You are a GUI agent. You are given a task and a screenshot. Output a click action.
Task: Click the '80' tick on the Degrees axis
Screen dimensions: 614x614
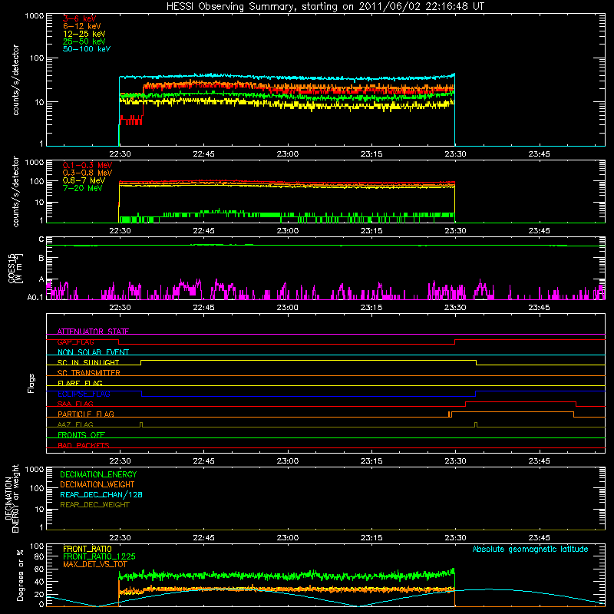point(39,556)
